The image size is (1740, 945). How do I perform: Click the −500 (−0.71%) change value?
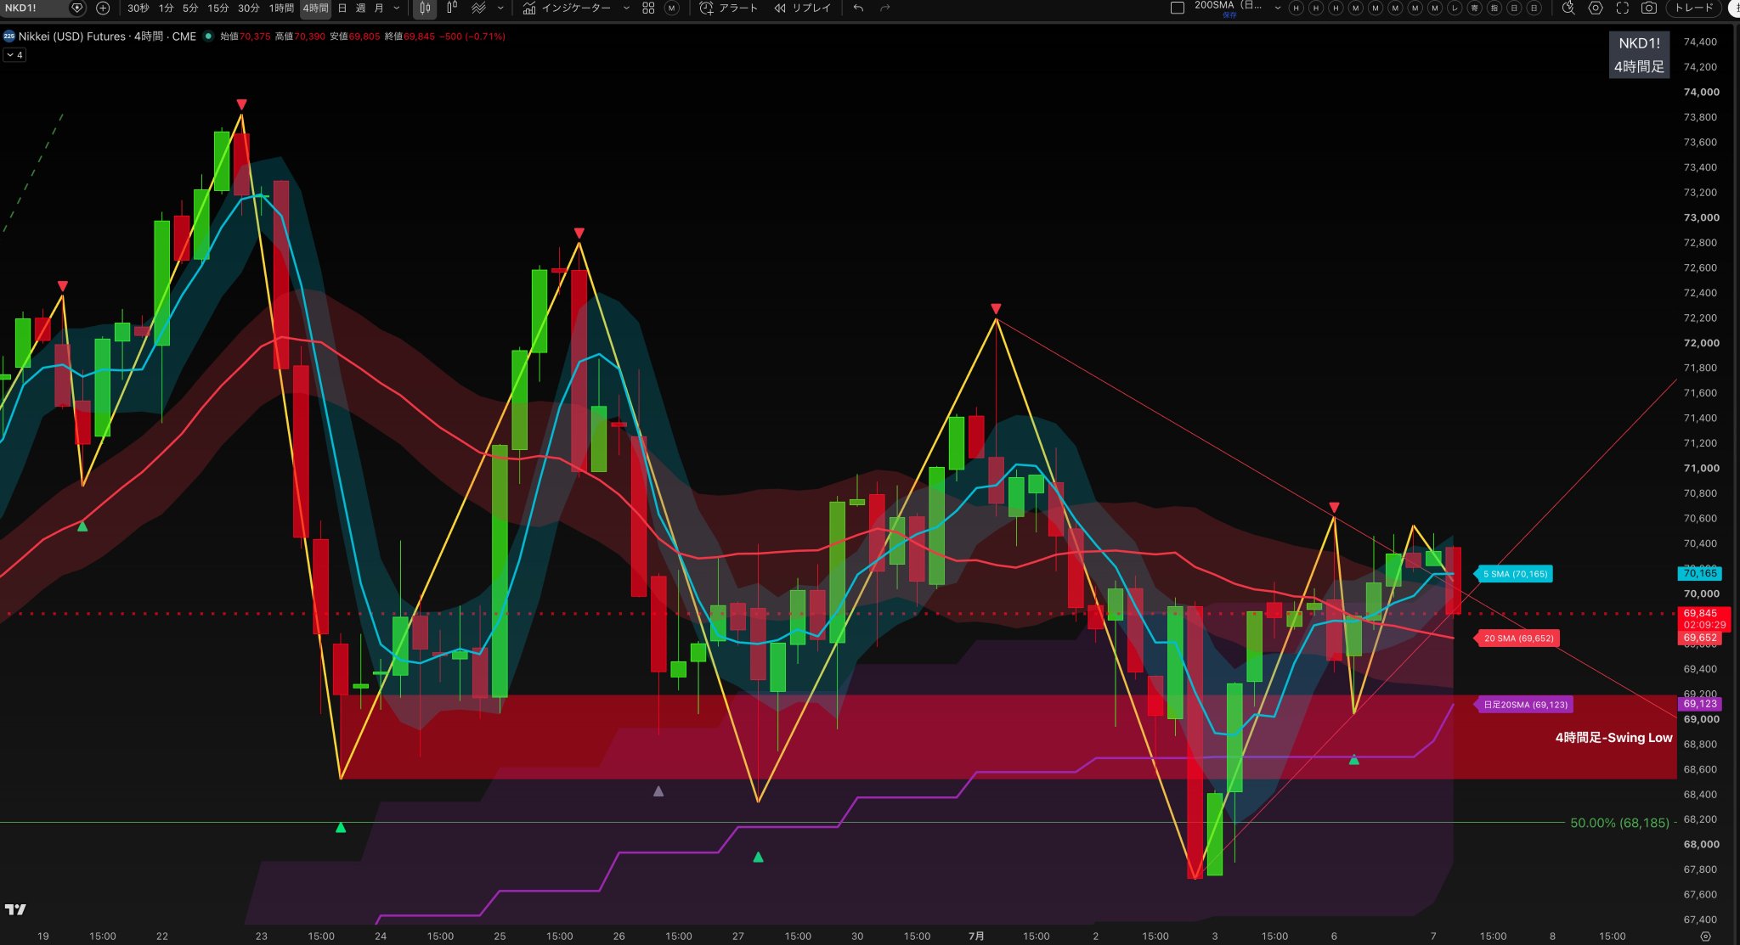click(x=472, y=37)
